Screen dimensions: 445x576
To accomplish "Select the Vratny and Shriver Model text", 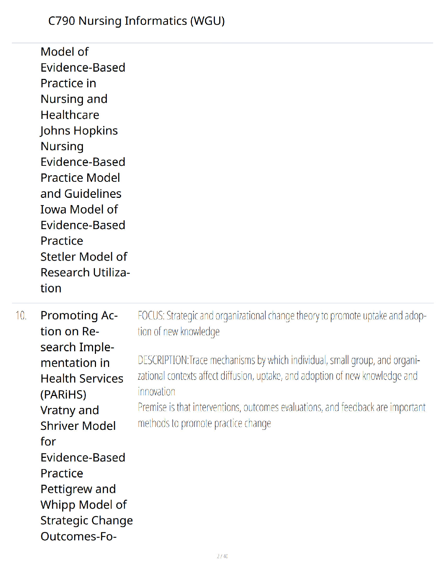I will point(78,418).
